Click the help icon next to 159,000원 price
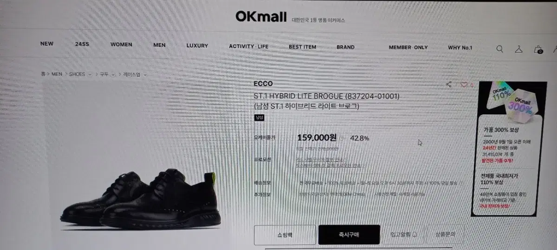Screen dimensions: 557x250 342,138
